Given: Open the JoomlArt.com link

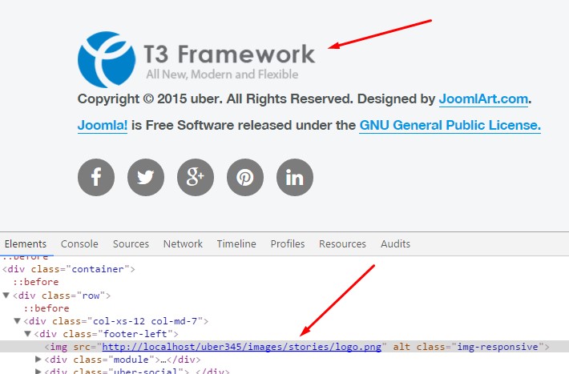Looking at the screenshot, I should (x=483, y=99).
